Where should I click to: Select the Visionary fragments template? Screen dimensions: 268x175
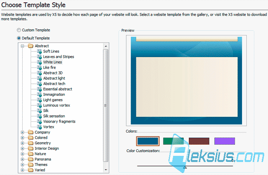(59, 121)
